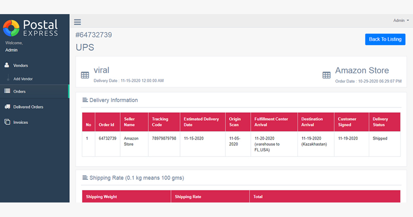Click the Shipping Rate section icon
Viewport: 413px width, 217px height.
coord(85,177)
